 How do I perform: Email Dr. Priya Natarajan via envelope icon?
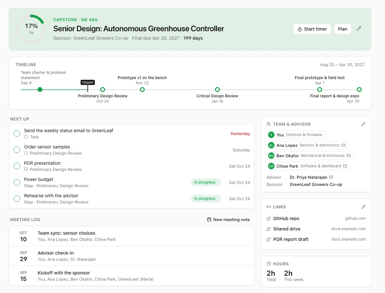pyautogui.click(x=331, y=177)
